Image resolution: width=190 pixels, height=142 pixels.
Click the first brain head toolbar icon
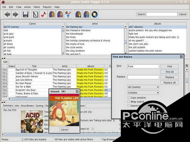pos(52,14)
